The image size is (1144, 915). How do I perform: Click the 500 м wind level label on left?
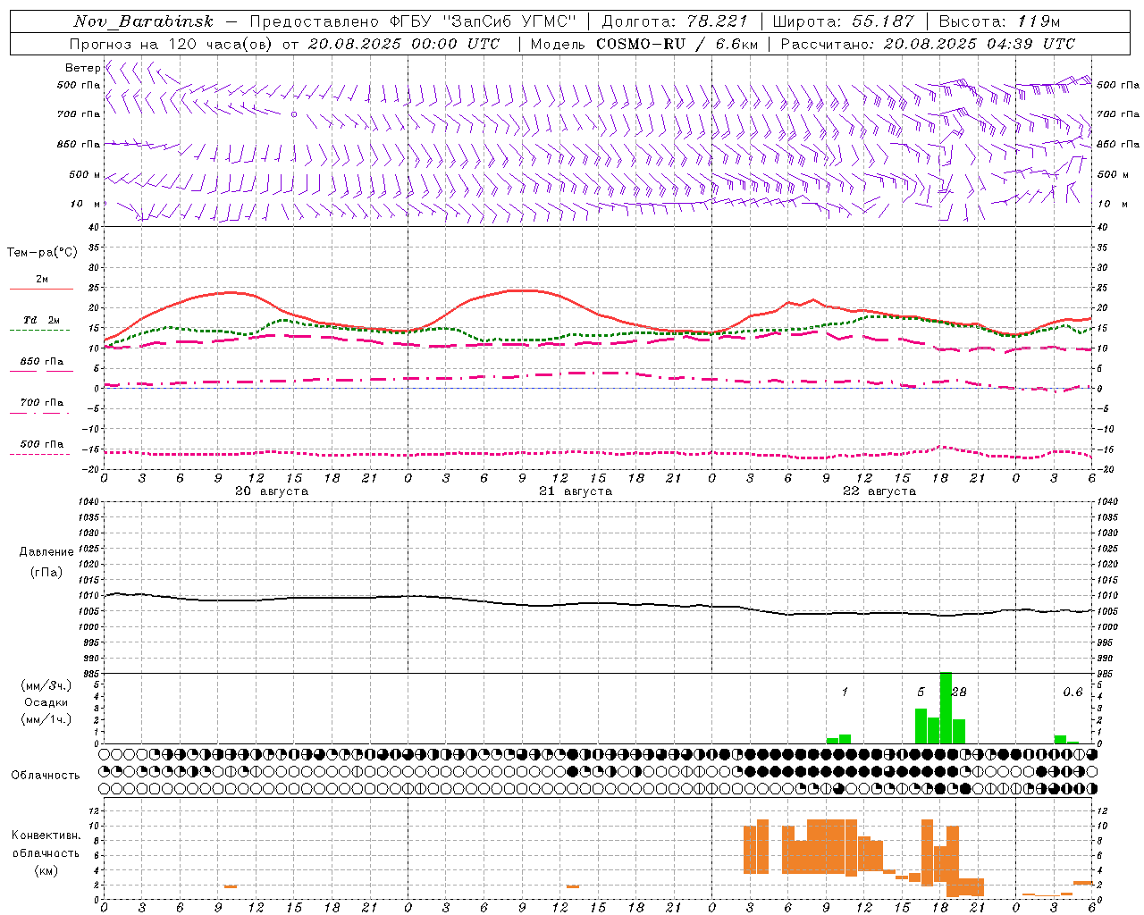click(x=86, y=175)
